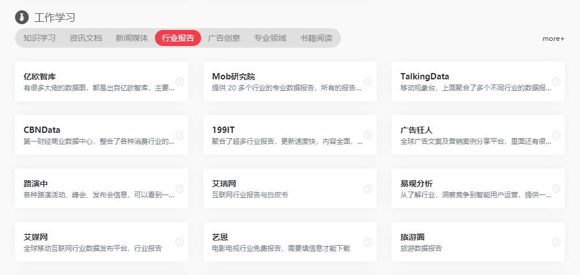The height and width of the screenshot is (275, 580).
Task: Click description 提供 20 多个行业的专业数据报告
Action: [287, 88]
